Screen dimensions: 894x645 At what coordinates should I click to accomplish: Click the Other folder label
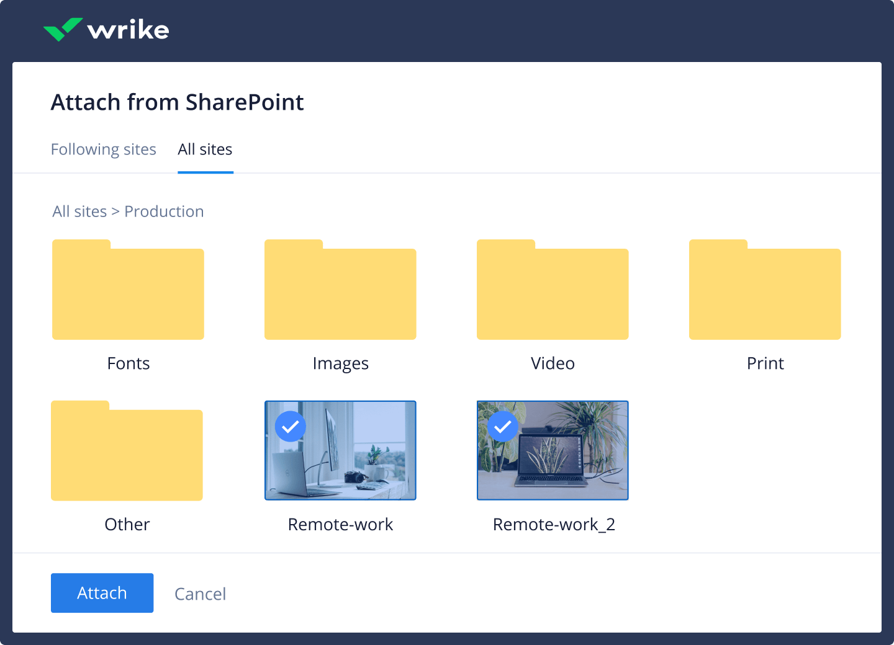tap(127, 525)
